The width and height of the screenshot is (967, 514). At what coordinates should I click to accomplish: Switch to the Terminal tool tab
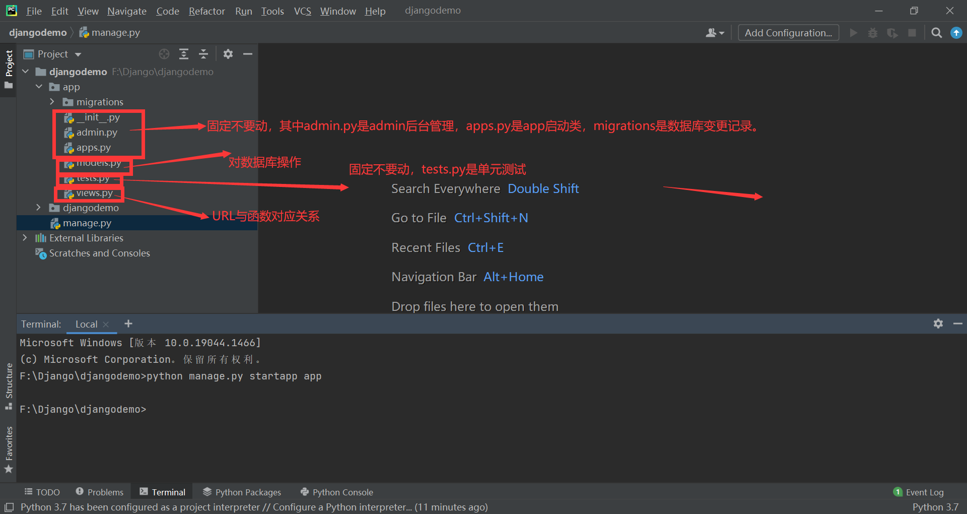pyautogui.click(x=162, y=492)
